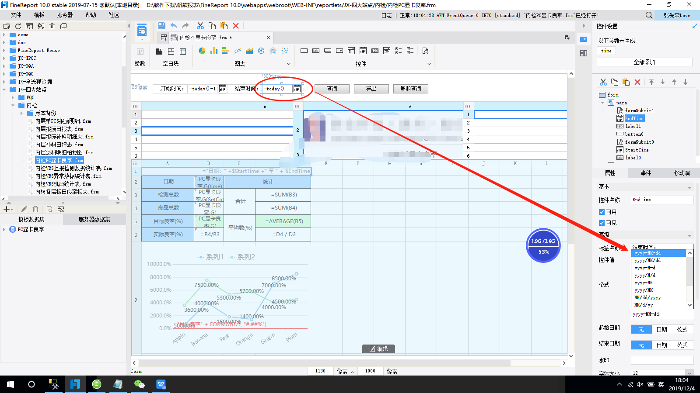Expand the FQC folder
This screenshot has height=393, width=700.
tap(13, 97)
